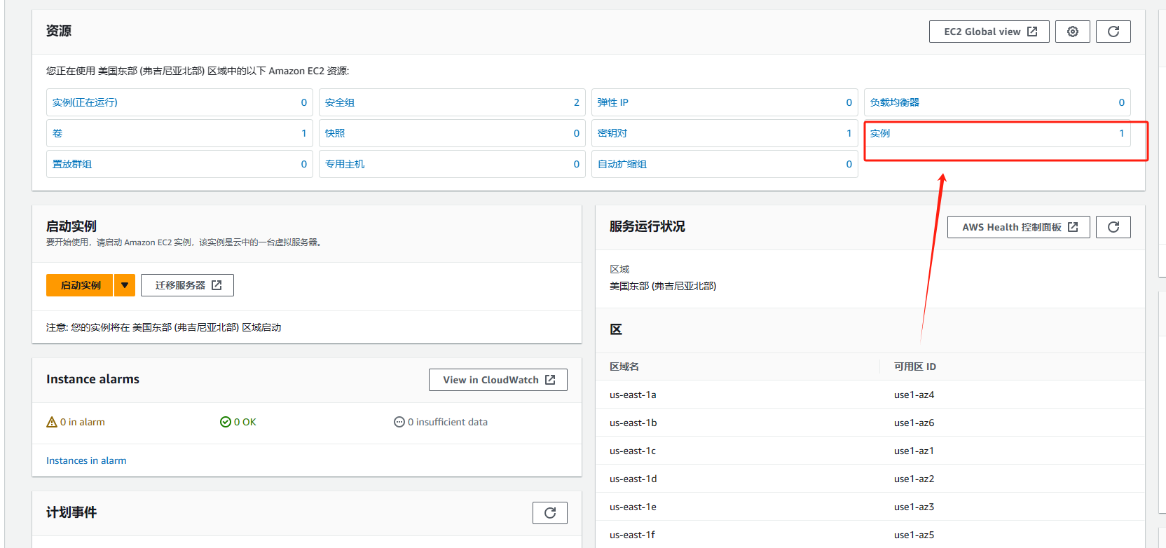The image size is (1166, 548).
Task: Click the use1-az2 zone ID
Action: coord(914,479)
